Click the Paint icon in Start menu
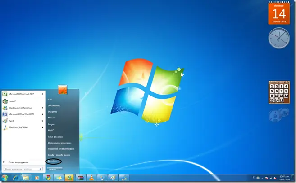 [5, 121]
